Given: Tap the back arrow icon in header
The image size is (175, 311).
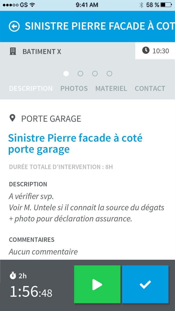Looking at the screenshot, I should coord(14,27).
